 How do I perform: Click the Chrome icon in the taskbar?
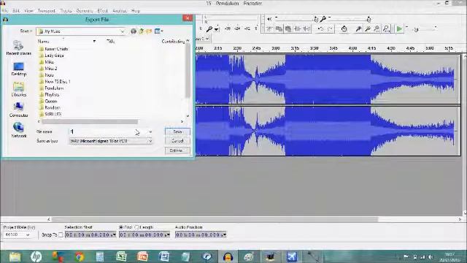[80, 256]
